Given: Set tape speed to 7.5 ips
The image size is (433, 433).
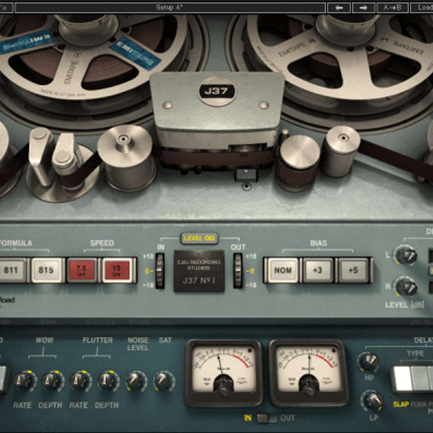Looking at the screenshot, I should tap(82, 270).
